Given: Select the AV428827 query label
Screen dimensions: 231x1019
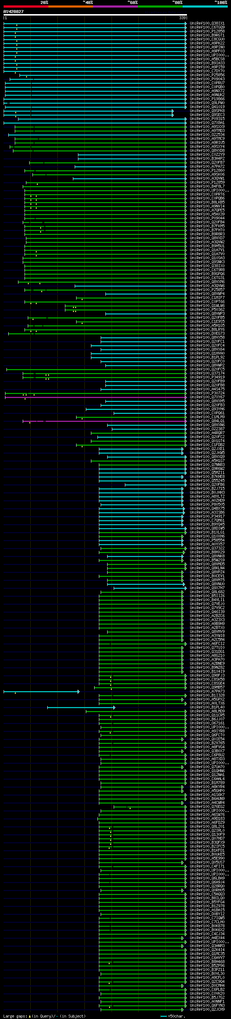Looking at the screenshot, I should (x=13, y=12).
